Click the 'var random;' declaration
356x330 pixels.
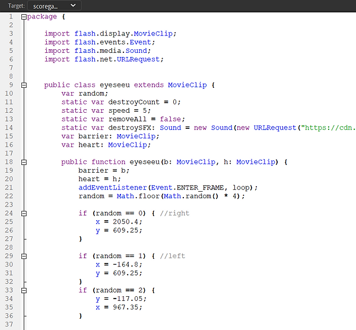pyautogui.click(x=85, y=94)
